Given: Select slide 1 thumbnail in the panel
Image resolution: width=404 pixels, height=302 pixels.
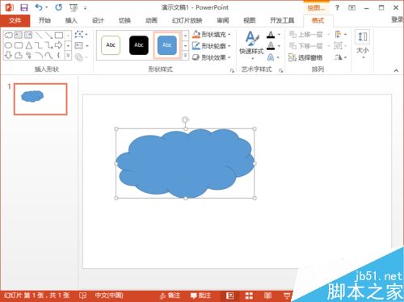Looking at the screenshot, I should tap(40, 99).
